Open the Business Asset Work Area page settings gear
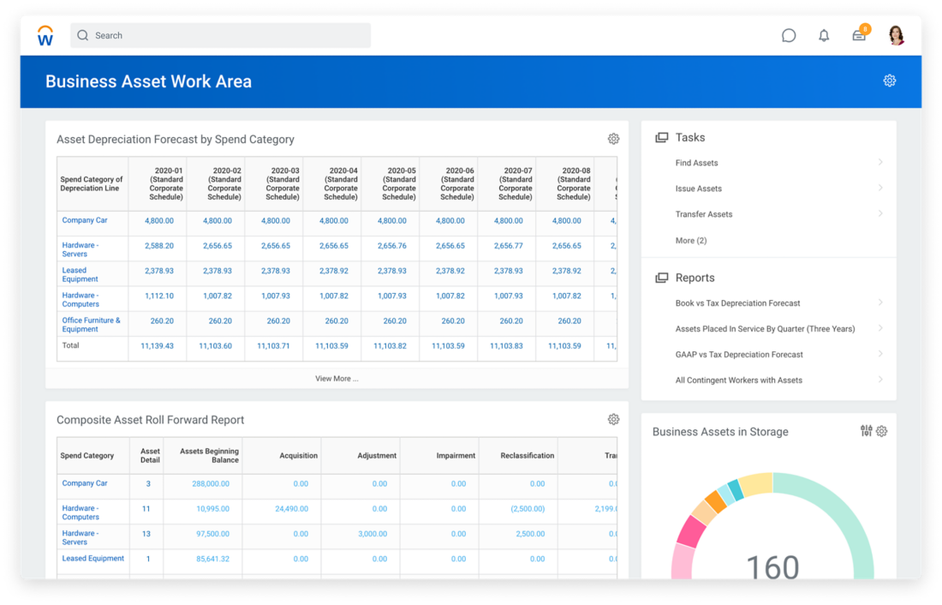This screenshot has width=942, height=605. click(889, 80)
